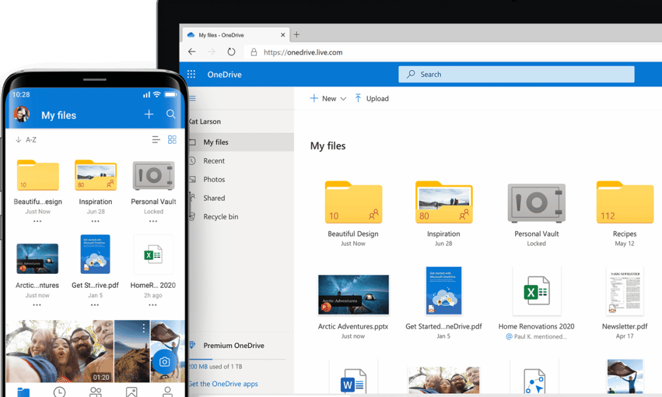
Task: Open the HomeR... 2020 Excel file on phone
Action: 154,254
